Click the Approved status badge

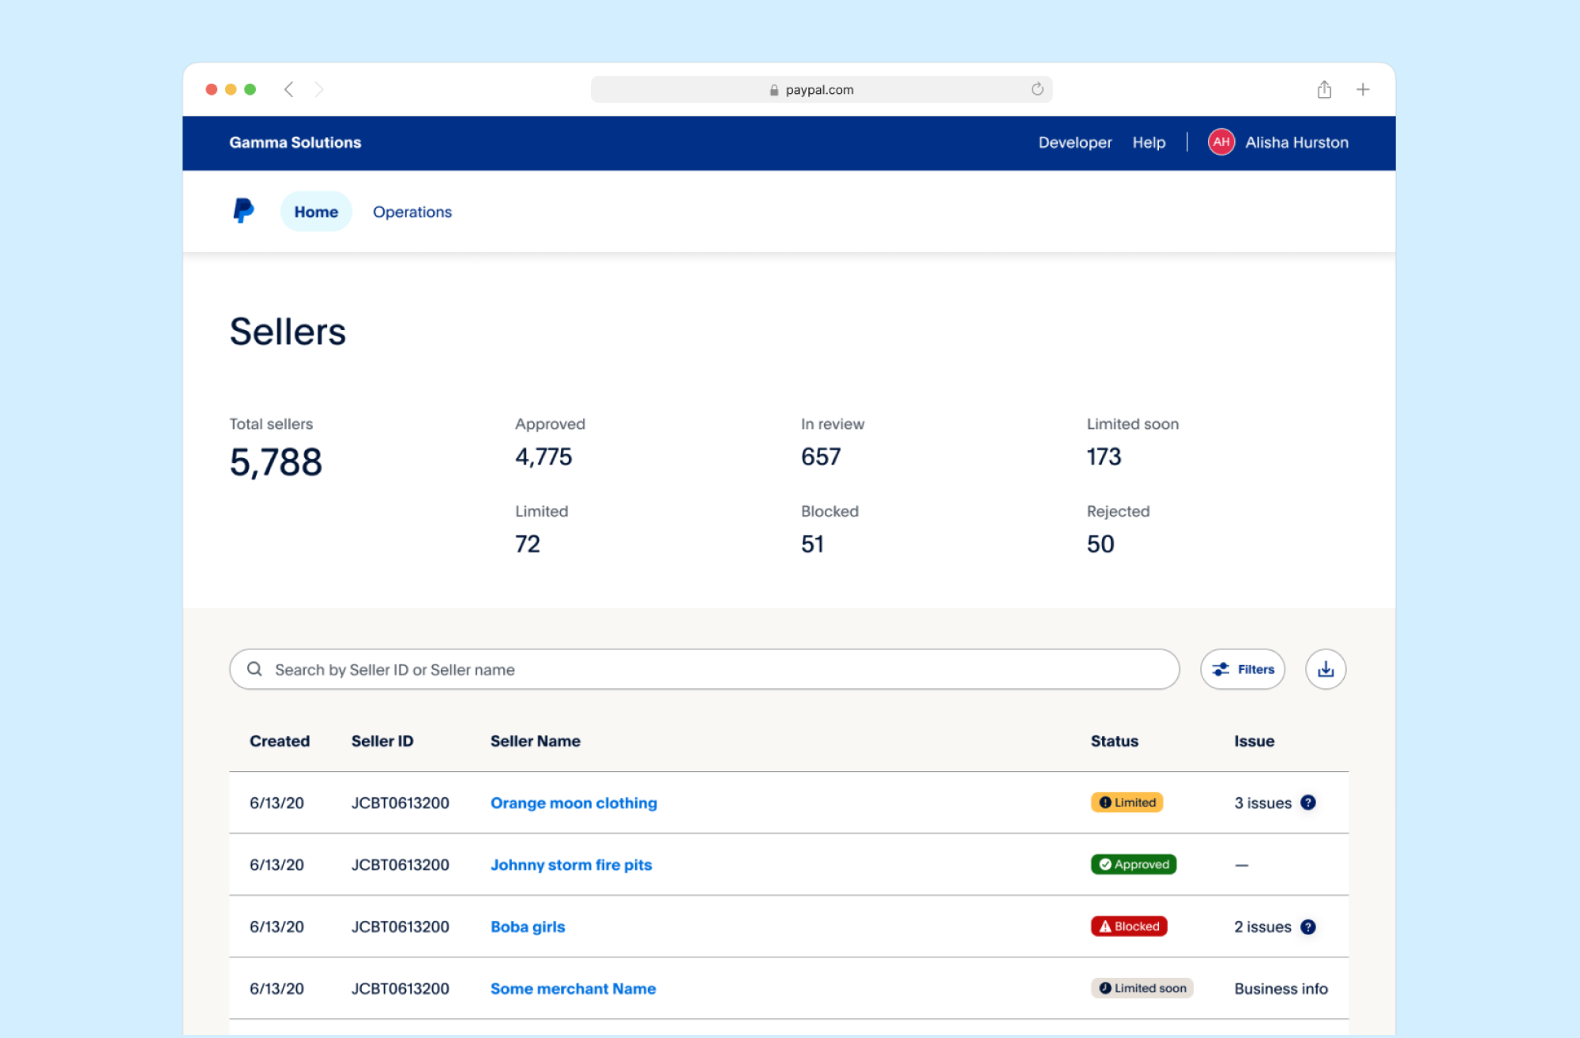tap(1134, 864)
